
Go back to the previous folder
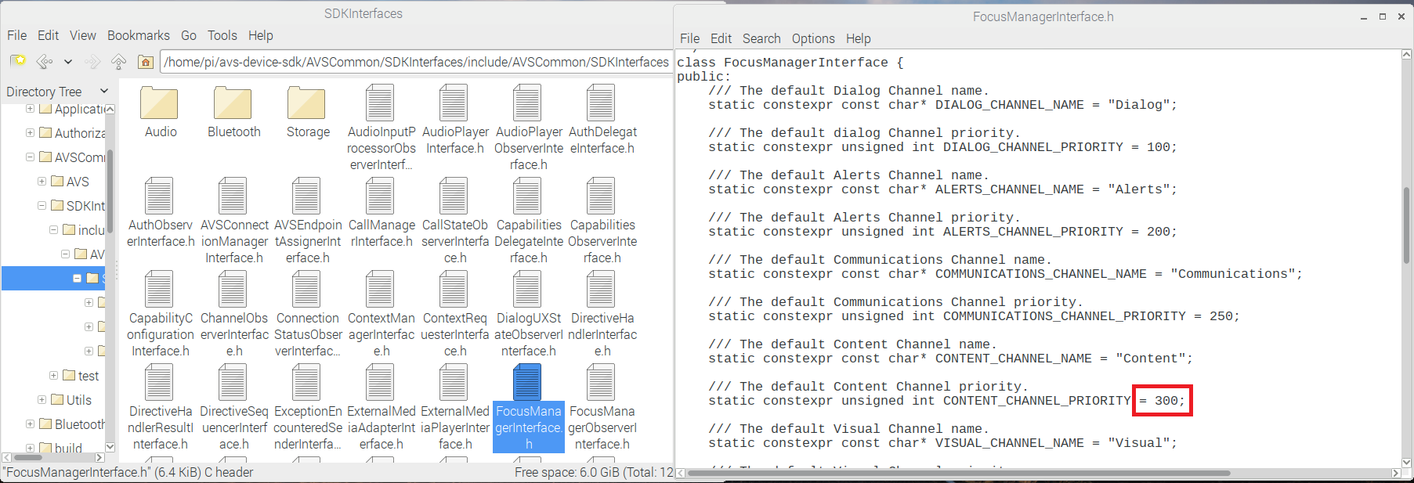(x=45, y=61)
